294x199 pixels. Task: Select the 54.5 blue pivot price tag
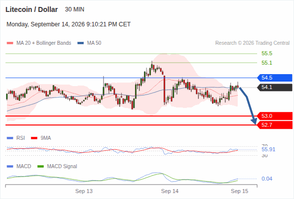[x=275, y=78]
